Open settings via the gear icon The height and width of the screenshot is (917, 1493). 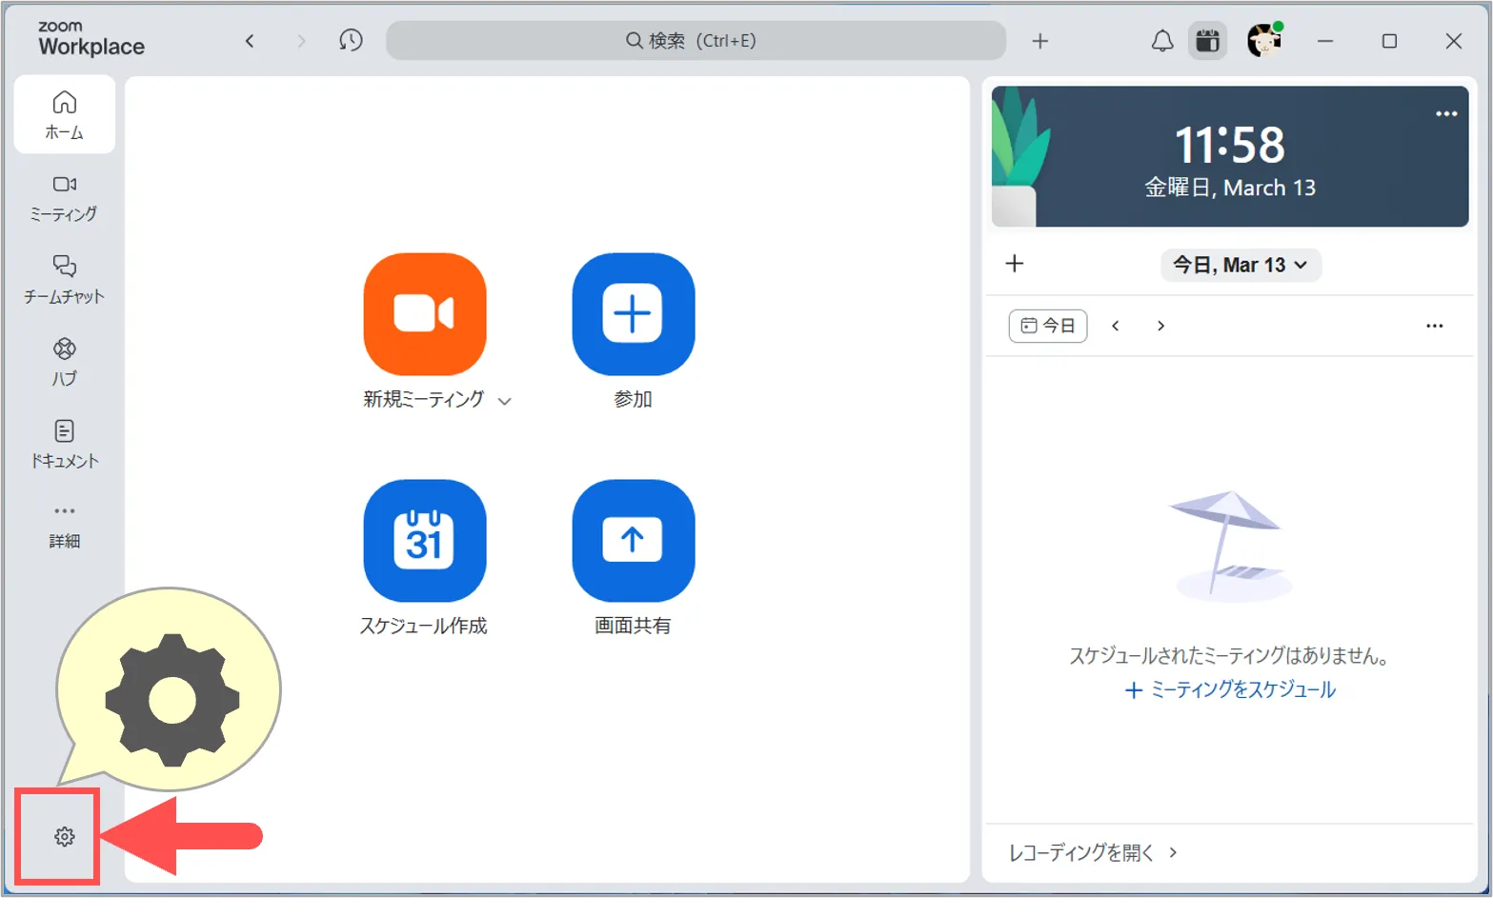64,837
